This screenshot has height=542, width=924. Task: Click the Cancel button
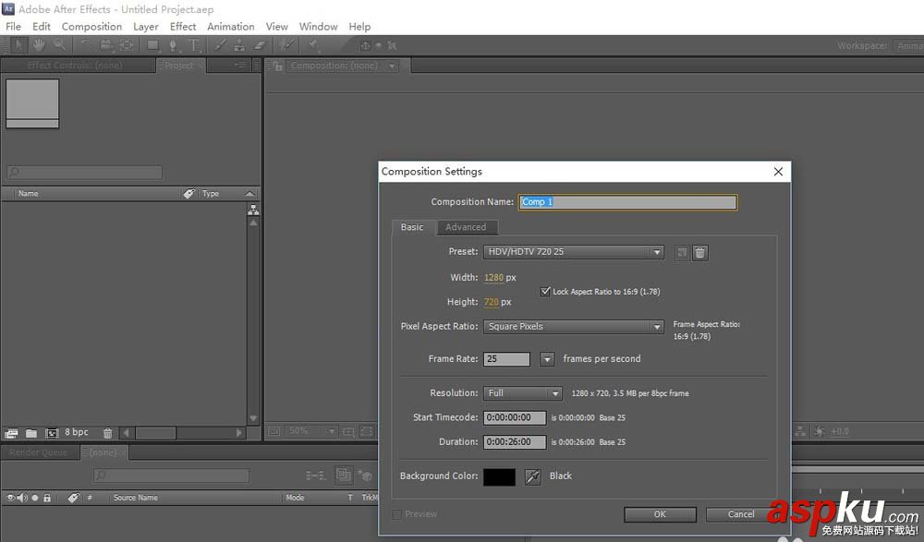tap(741, 514)
